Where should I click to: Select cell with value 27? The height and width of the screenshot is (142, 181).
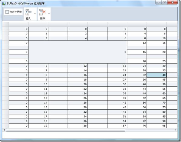[117, 80]
